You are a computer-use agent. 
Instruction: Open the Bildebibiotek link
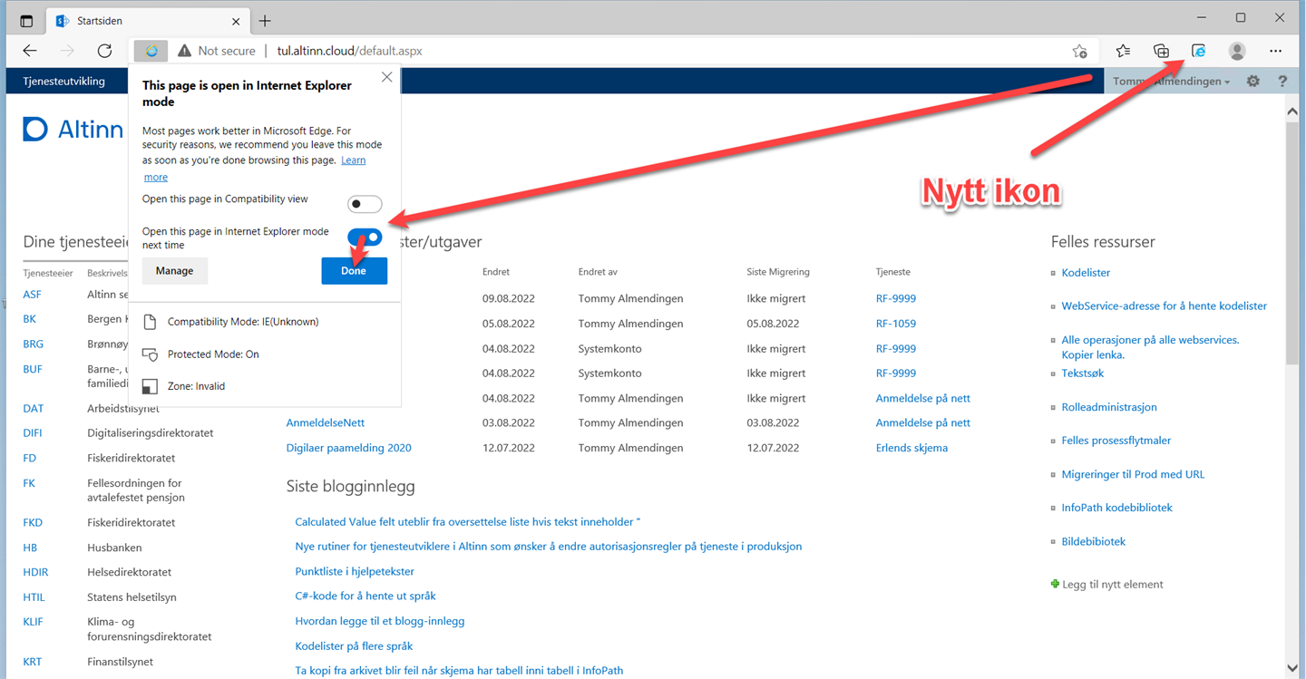(x=1093, y=541)
